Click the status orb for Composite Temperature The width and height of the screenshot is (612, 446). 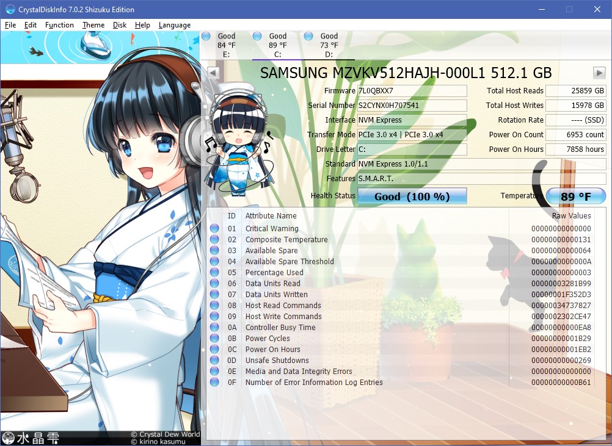[214, 239]
